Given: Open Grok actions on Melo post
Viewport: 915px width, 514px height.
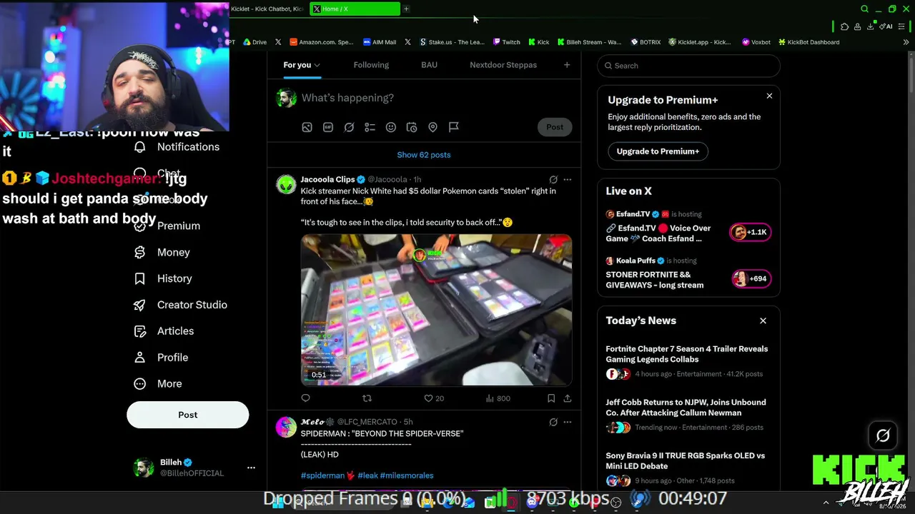Looking at the screenshot, I should [x=553, y=422].
